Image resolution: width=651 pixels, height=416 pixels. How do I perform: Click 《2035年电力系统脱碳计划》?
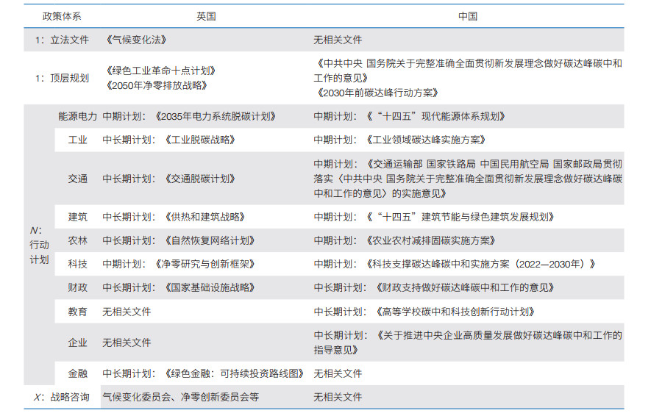[x=215, y=116]
